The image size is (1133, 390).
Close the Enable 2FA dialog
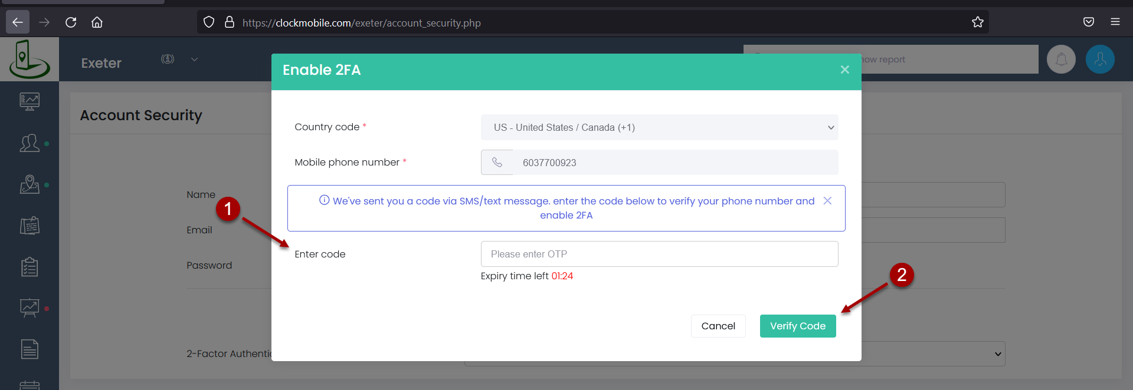click(x=844, y=70)
